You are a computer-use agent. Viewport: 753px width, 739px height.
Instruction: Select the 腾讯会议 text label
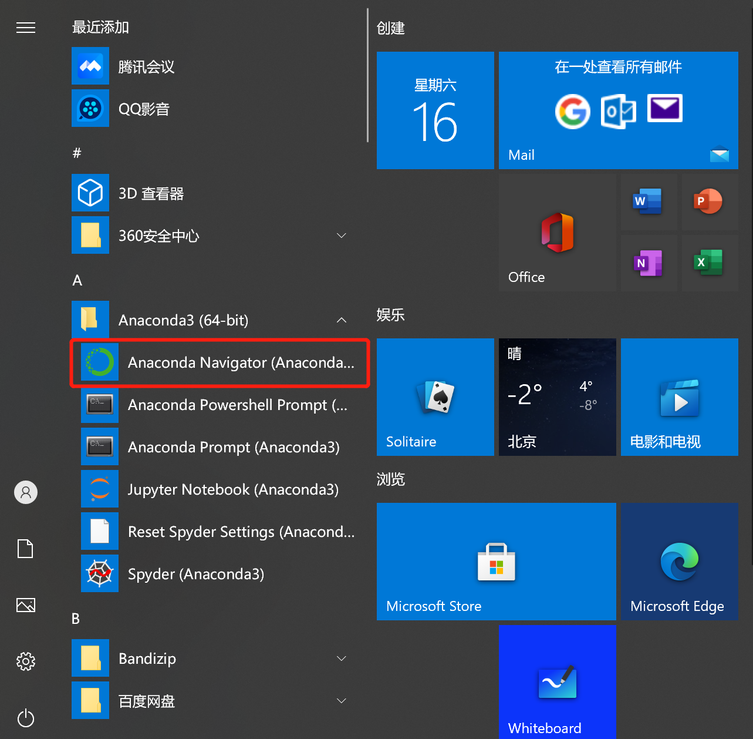pyautogui.click(x=147, y=67)
